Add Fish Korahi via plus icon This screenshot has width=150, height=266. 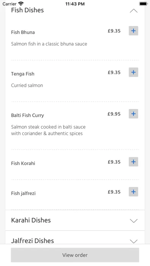coord(133,162)
